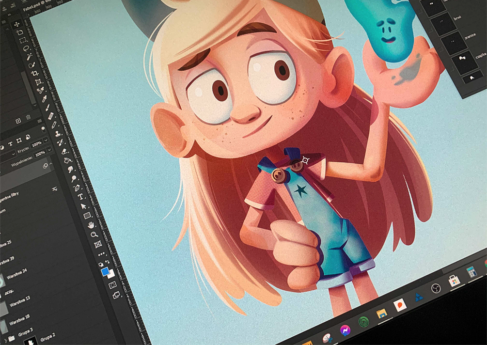The height and width of the screenshot is (345, 487).
Task: Select the czapka layer thumbnail
Action: tap(464, 62)
